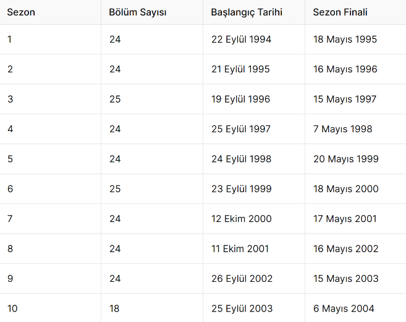Viewport: 406px width, 322px height.
Task: Click the 18 Mayıs 1995 finale cell
Action: 345,40
